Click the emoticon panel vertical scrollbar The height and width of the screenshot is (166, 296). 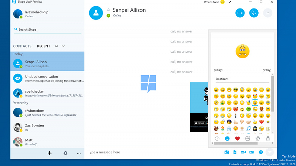(272, 94)
